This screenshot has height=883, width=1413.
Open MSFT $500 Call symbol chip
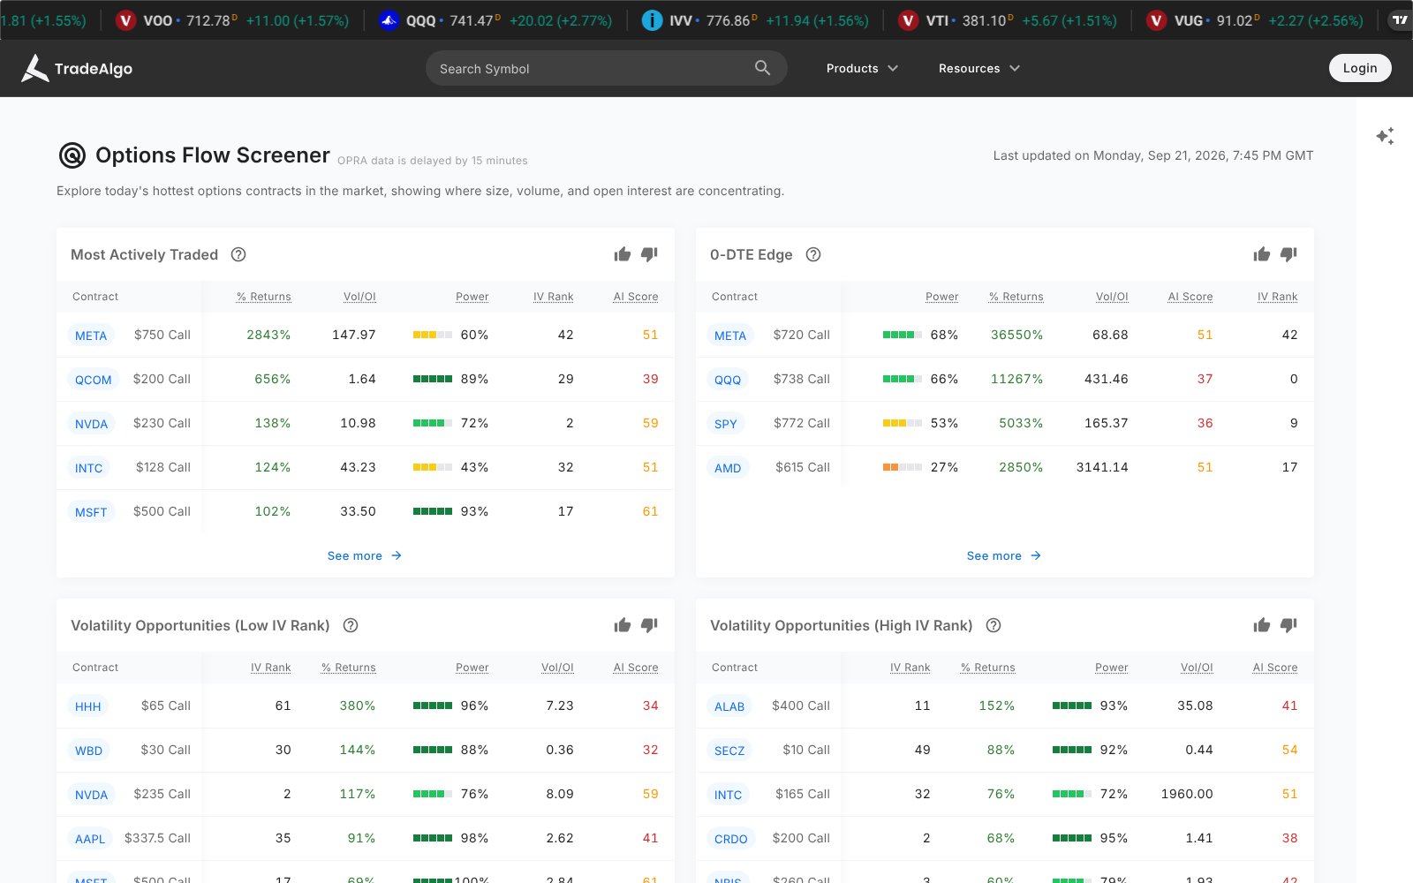pos(91,512)
